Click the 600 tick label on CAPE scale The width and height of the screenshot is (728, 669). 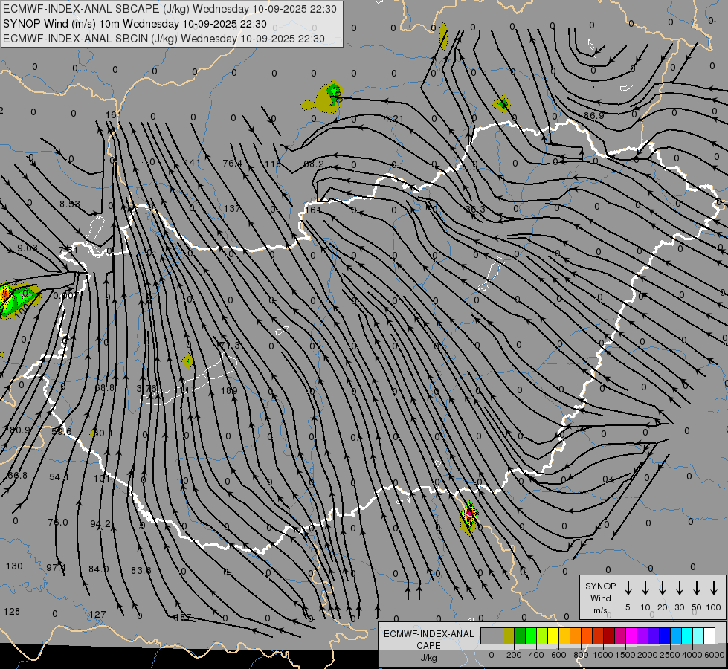pyautogui.click(x=558, y=655)
